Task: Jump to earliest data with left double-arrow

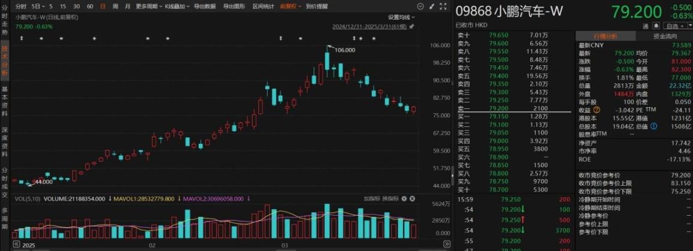Action: 16,244
